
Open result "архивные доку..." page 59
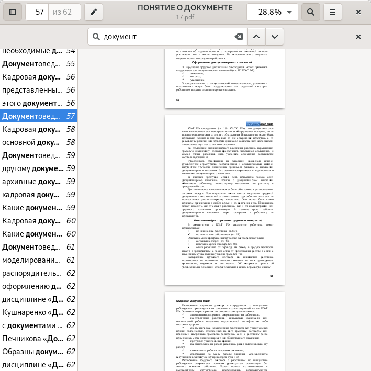coord(39,182)
